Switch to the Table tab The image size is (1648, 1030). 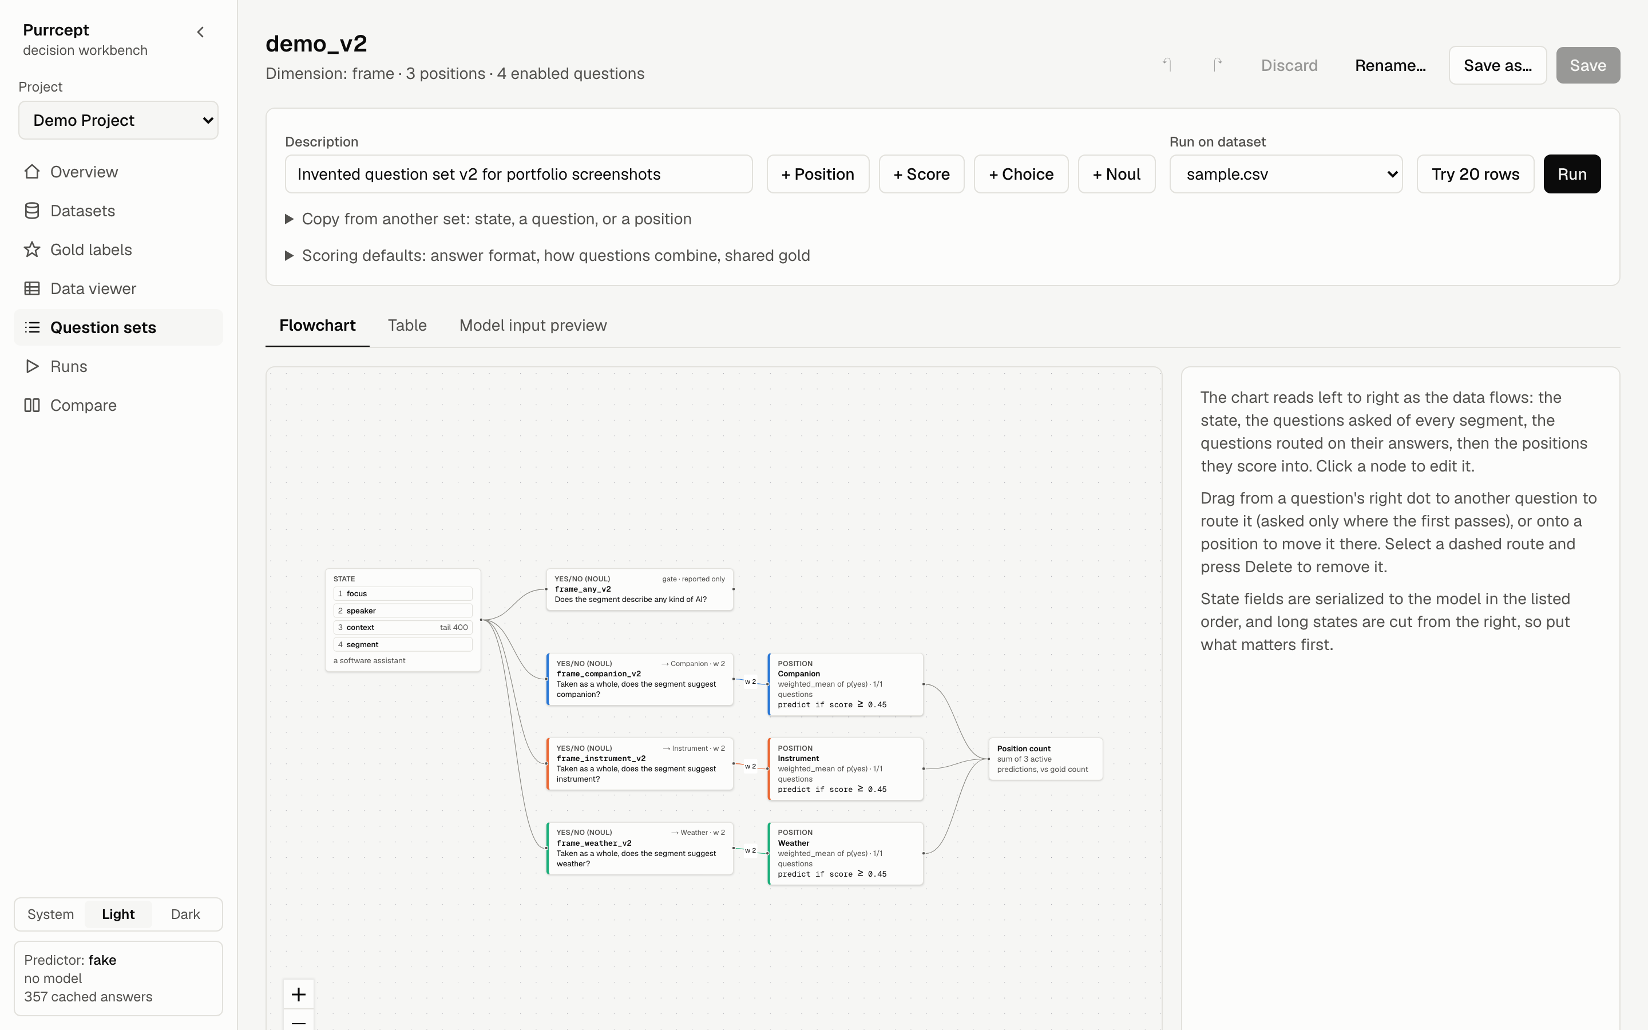[x=407, y=325]
